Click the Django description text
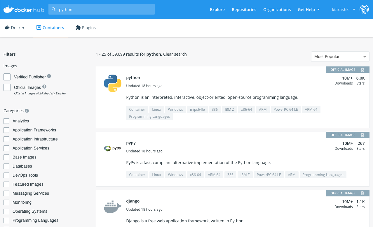 (185, 221)
